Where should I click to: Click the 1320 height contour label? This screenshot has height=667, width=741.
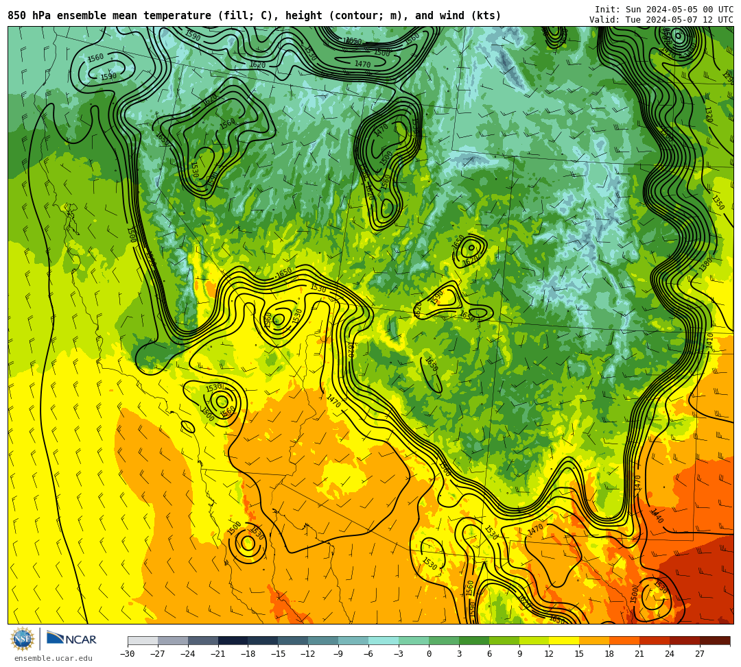tap(709, 114)
